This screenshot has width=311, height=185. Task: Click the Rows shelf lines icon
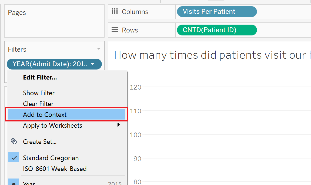(x=115, y=30)
